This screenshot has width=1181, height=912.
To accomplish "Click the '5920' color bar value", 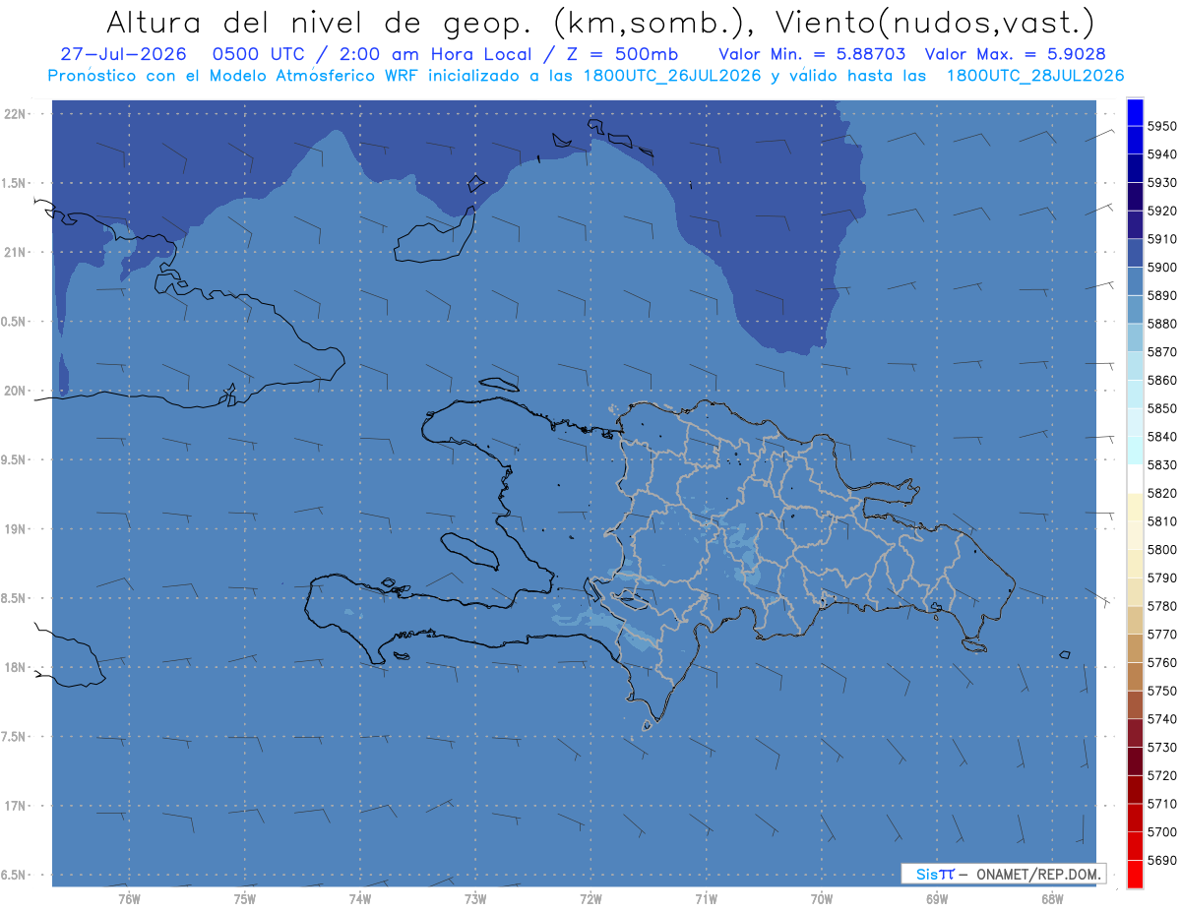I will 1162,211.
